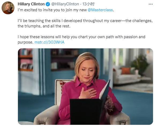Viewport: 157px width, 128px height.
Task: Open the tweet's more options ellipsis
Action: [151, 4]
